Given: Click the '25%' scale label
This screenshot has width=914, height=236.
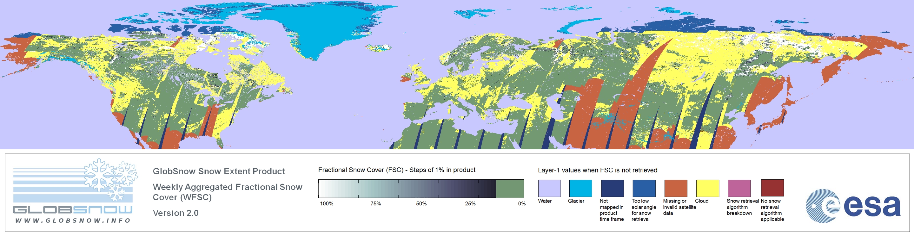Looking at the screenshot, I should (x=470, y=204).
